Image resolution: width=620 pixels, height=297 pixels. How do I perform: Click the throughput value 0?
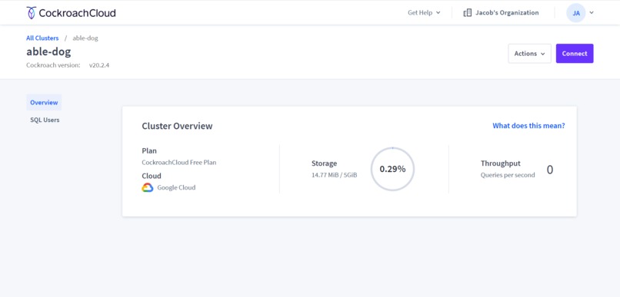coord(550,170)
